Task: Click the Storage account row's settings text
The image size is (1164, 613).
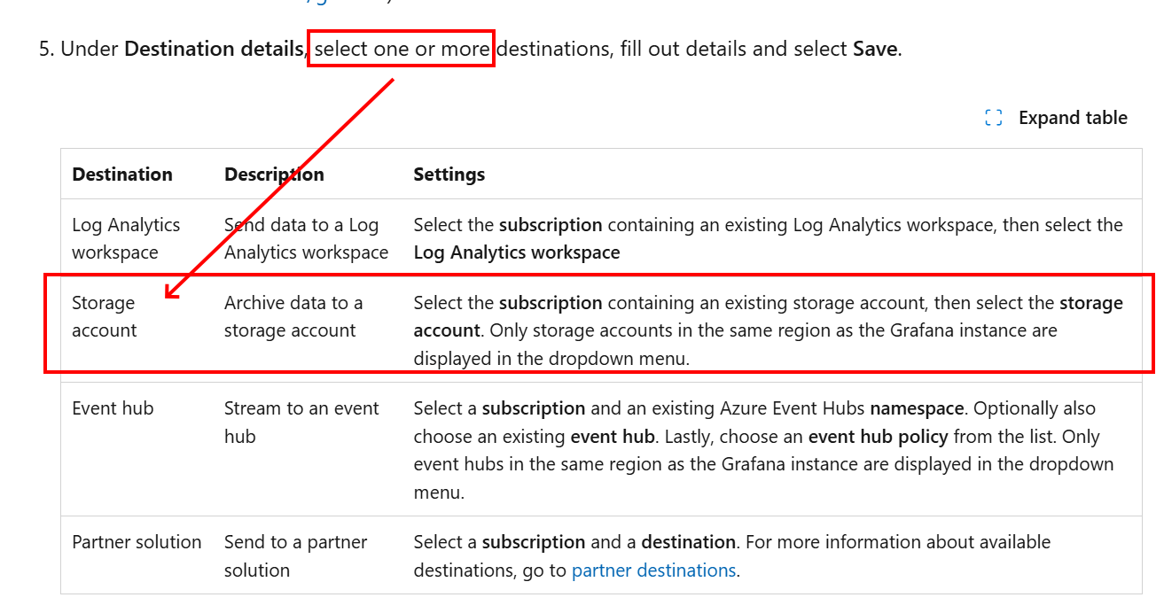Action: pyautogui.click(x=768, y=330)
